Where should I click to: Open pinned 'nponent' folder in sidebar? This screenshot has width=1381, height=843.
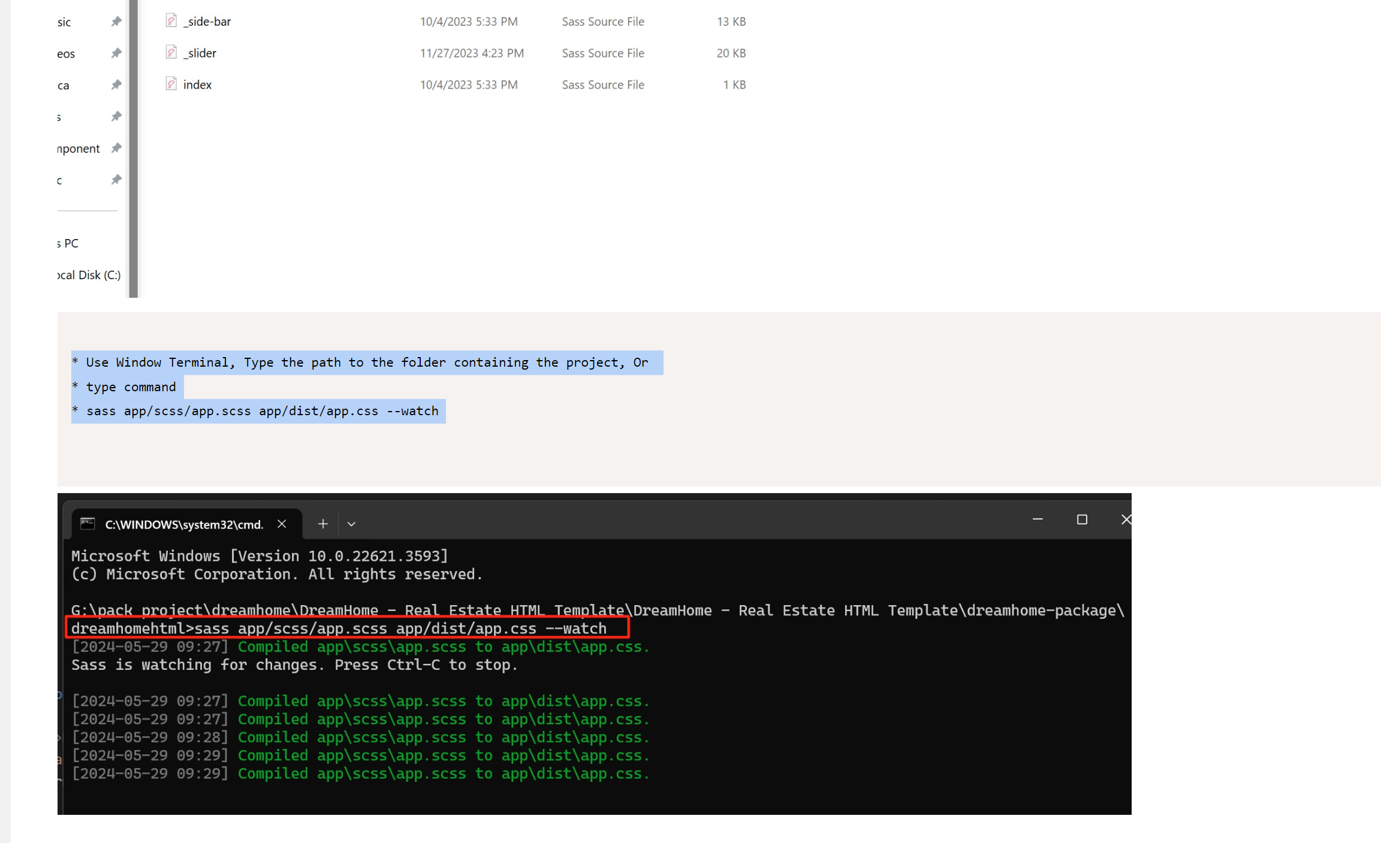[x=79, y=149]
